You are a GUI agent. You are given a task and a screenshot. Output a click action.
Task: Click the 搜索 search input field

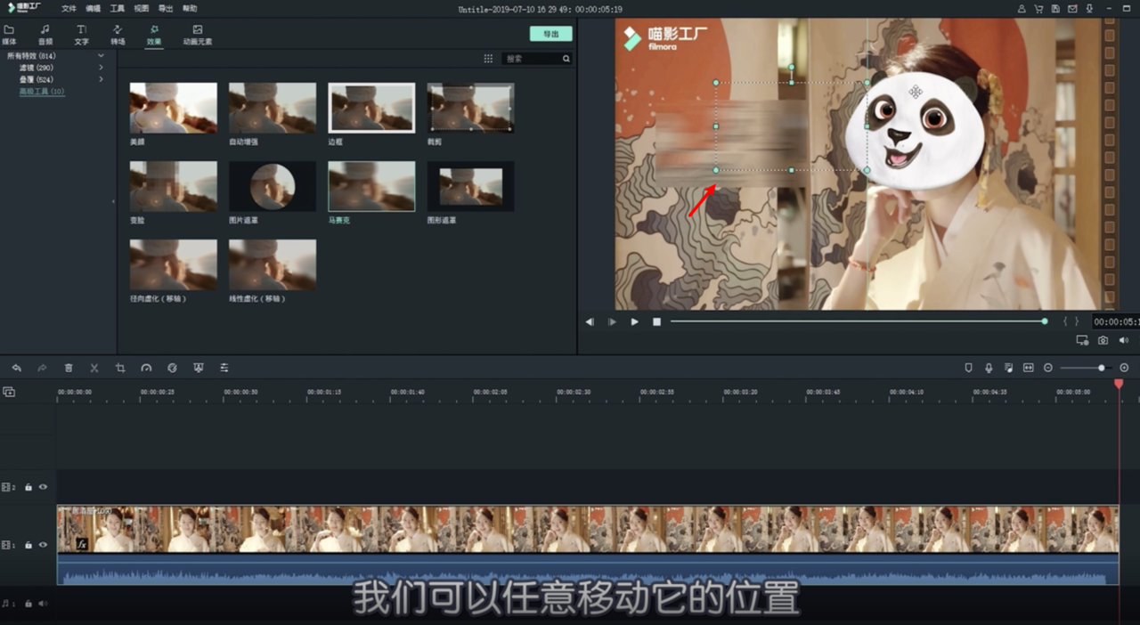532,59
